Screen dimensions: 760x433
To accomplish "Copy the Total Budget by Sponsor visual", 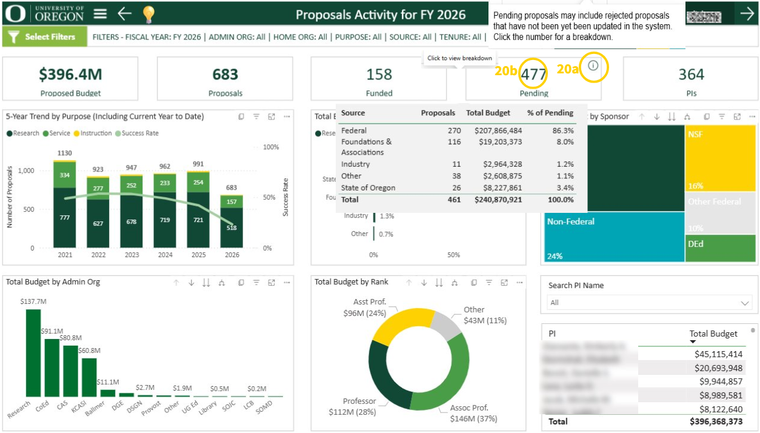I will pyautogui.click(x=707, y=116).
